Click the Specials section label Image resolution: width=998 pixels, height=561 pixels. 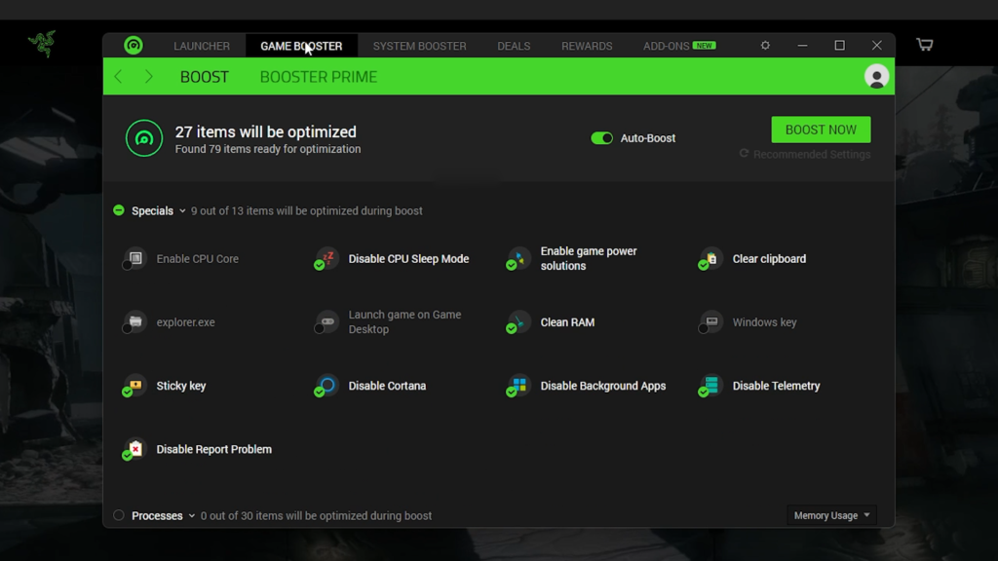pos(152,210)
